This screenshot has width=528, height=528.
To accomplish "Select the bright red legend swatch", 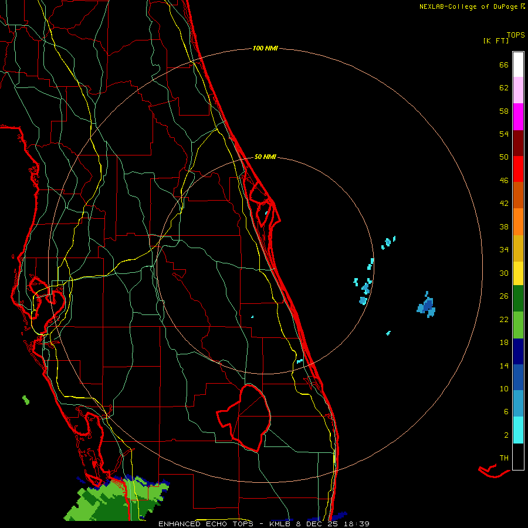I will 518,169.
